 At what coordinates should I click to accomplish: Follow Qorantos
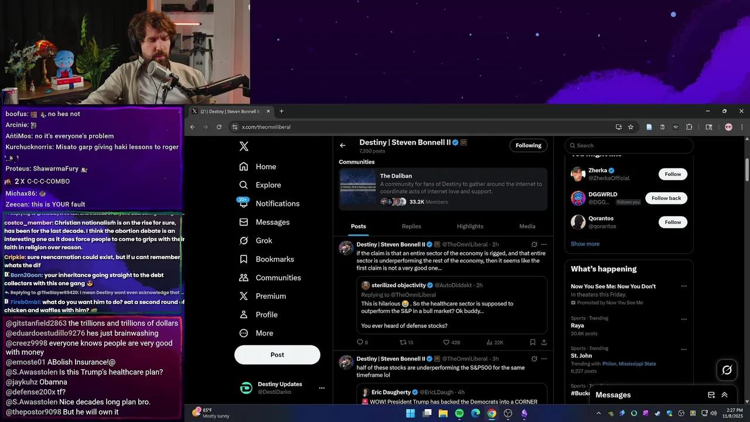tap(673, 222)
